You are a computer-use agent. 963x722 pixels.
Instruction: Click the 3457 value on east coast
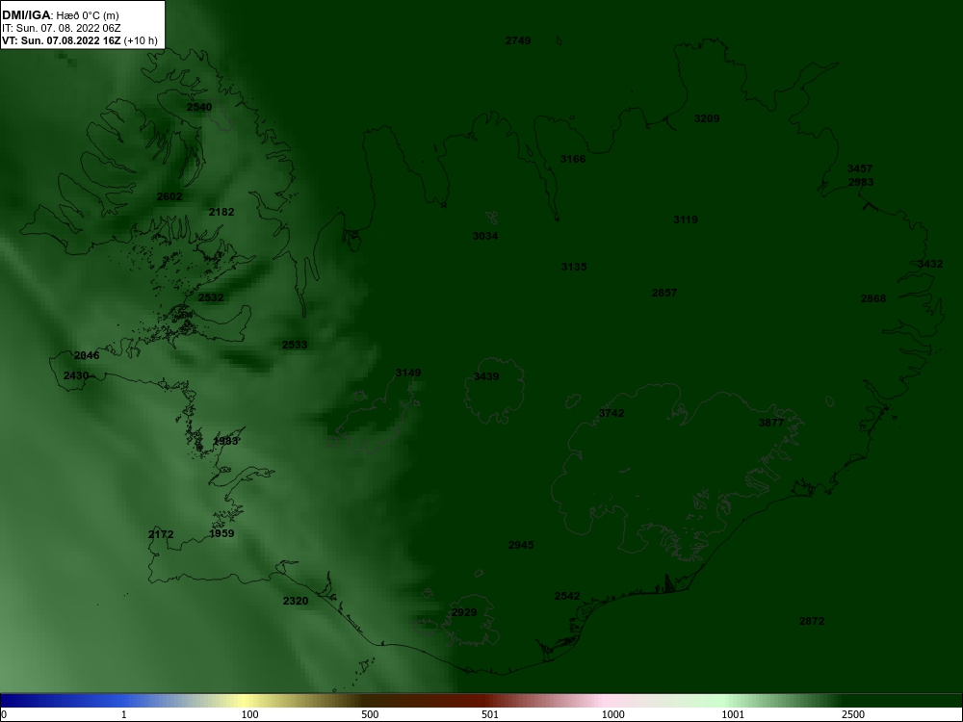tap(859, 168)
